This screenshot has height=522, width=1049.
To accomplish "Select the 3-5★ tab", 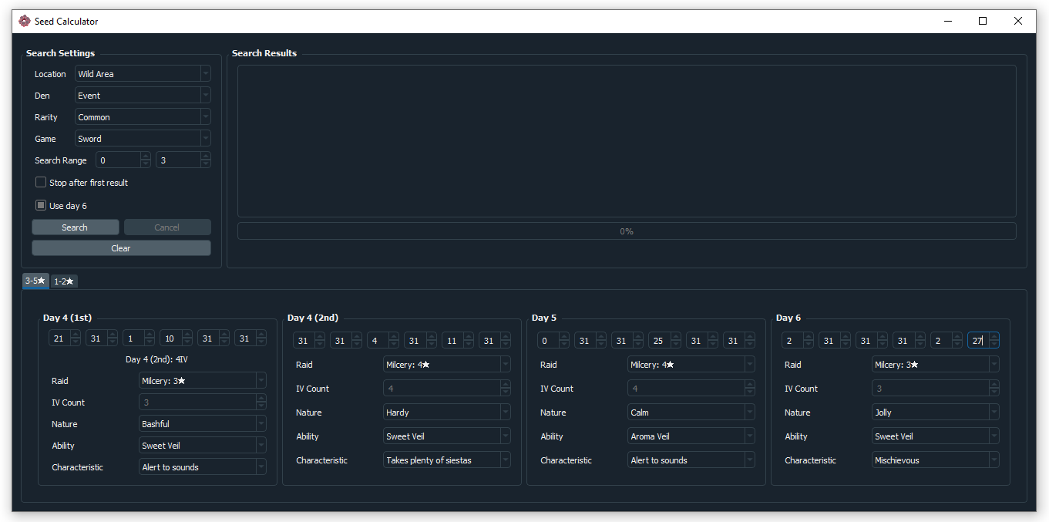I will pyautogui.click(x=35, y=281).
